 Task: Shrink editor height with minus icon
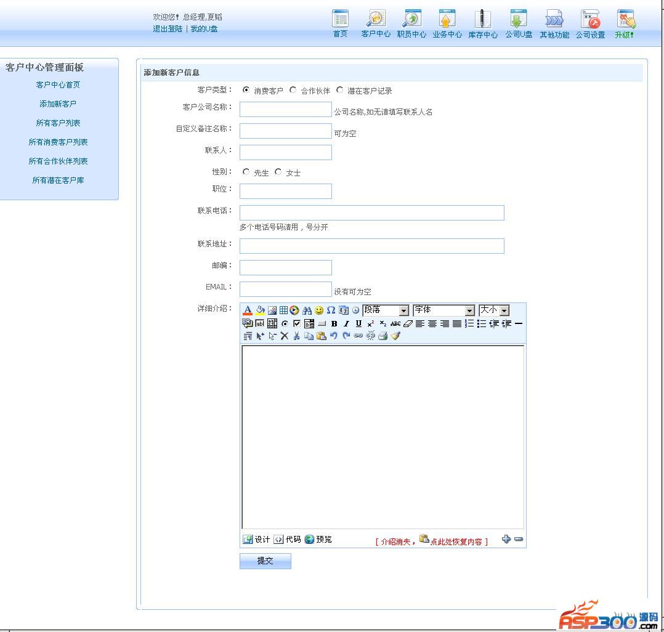pos(519,539)
